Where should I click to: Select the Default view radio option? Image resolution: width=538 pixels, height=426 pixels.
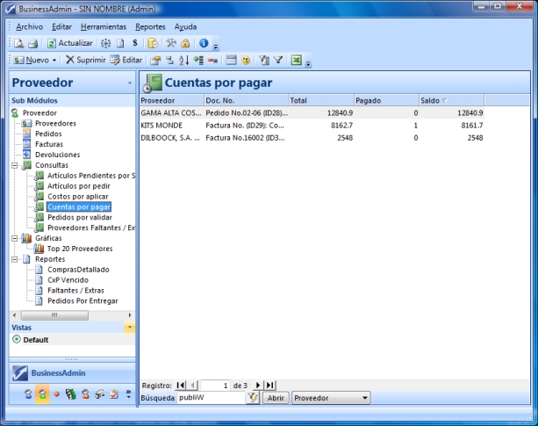pos(16,340)
